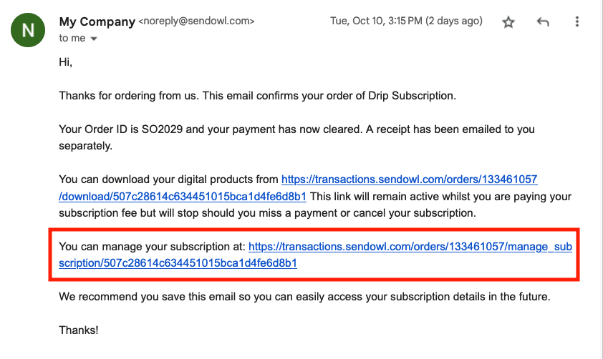
Task: Click the sender name My Company
Action: (x=97, y=21)
